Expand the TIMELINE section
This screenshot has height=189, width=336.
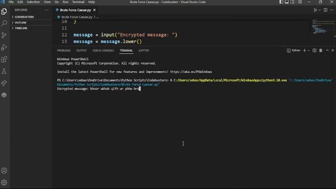(21, 28)
